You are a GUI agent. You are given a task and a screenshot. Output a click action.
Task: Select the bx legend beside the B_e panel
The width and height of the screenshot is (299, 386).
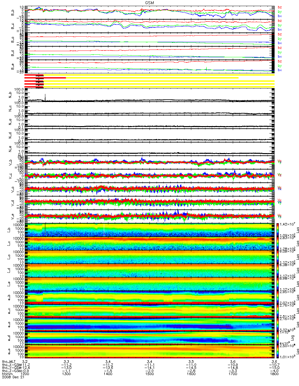click(280, 70)
